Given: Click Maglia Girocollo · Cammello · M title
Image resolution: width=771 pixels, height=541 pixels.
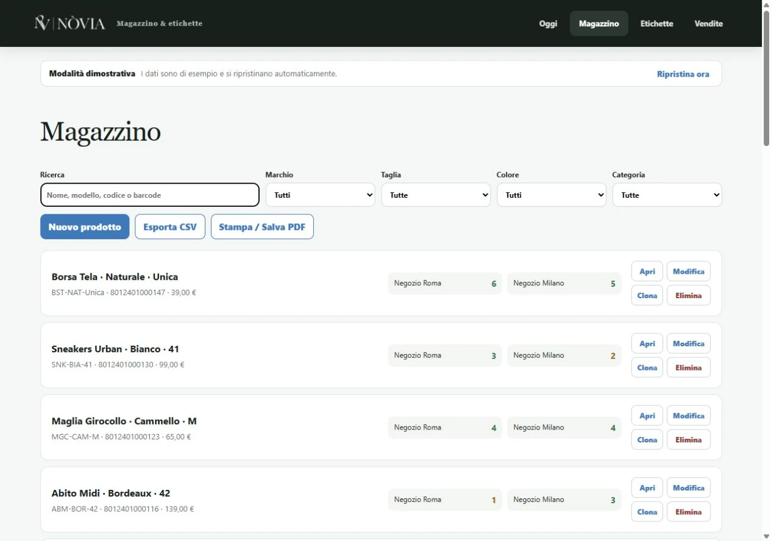Looking at the screenshot, I should pyautogui.click(x=124, y=421).
